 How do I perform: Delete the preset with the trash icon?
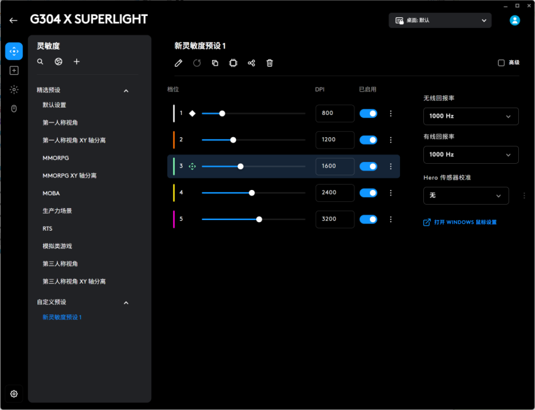click(x=270, y=63)
